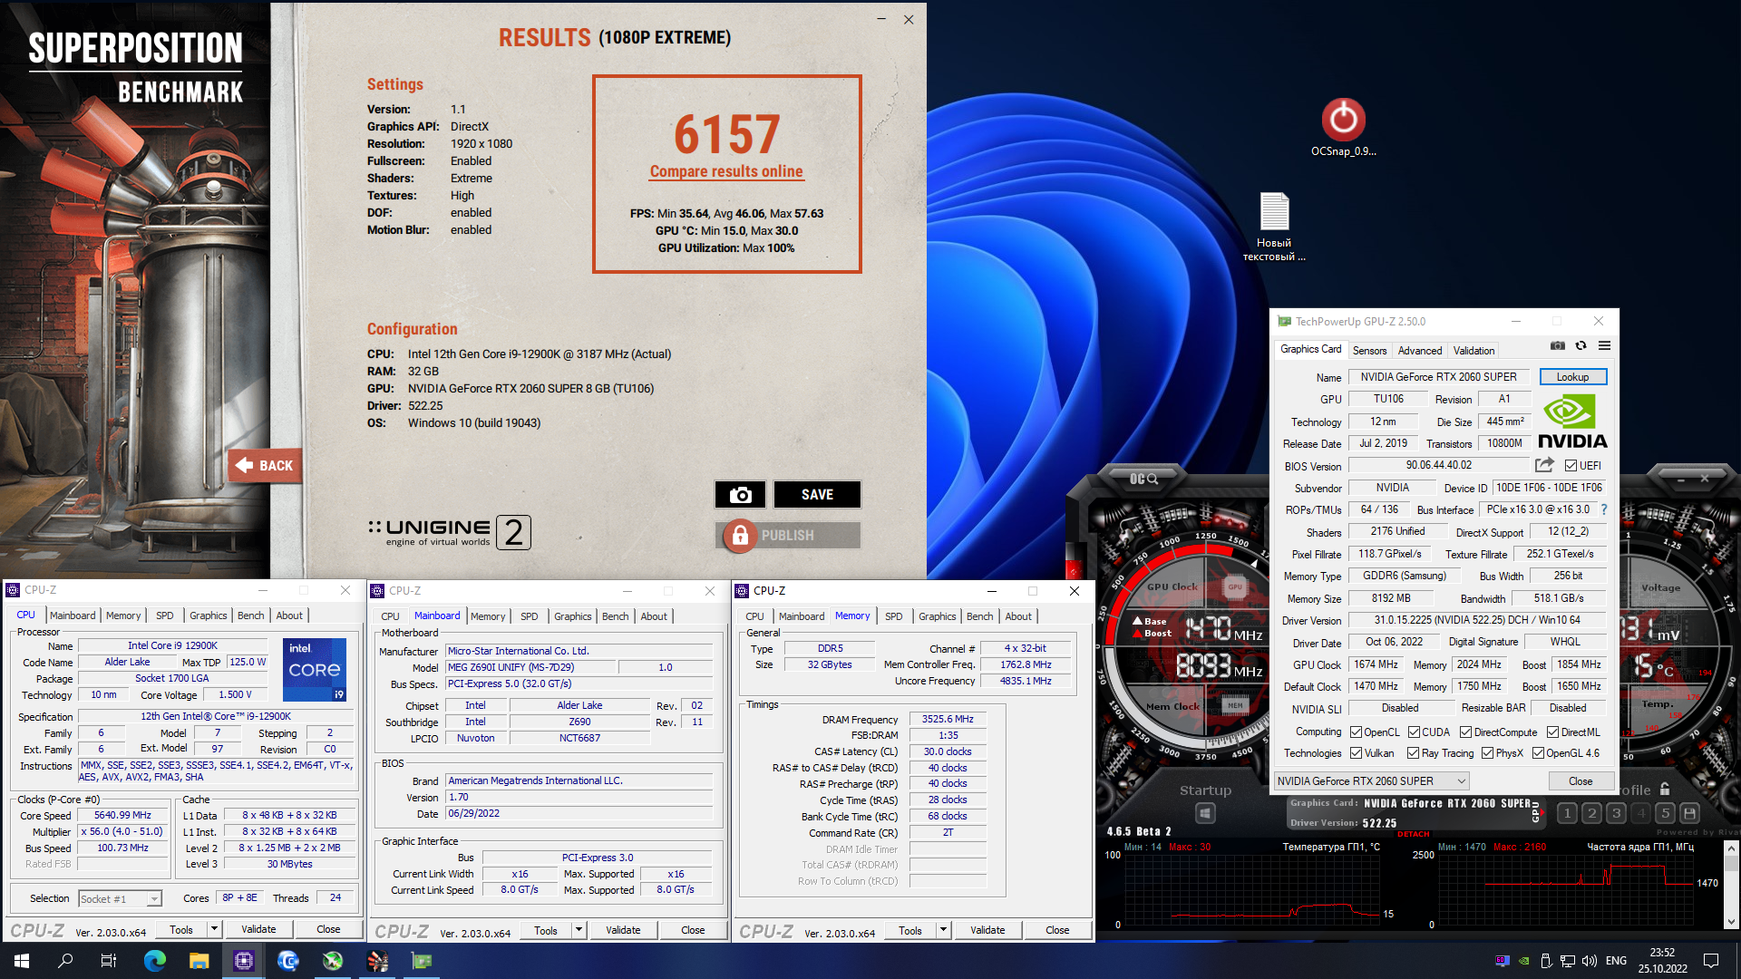Click the Bus Interface question mark icon
This screenshot has width=1741, height=979.
[1603, 509]
